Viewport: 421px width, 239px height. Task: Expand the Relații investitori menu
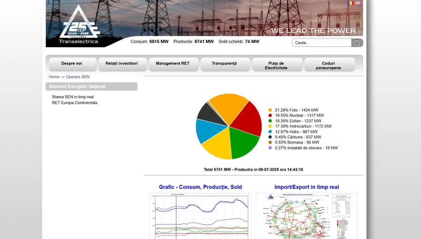pos(122,64)
